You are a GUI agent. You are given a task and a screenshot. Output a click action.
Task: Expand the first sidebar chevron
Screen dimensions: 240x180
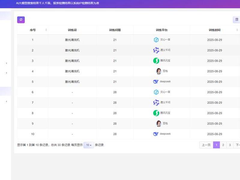(x=6, y=63)
